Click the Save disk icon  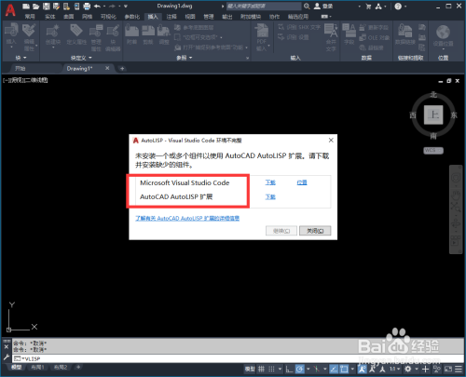pyautogui.click(x=46, y=7)
